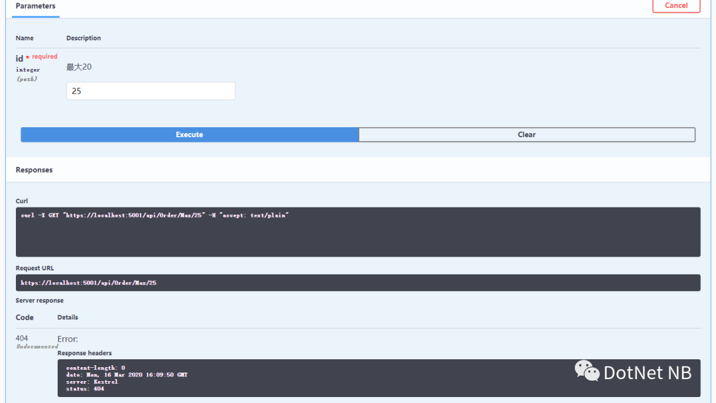Click the 404 response code
The width and height of the screenshot is (716, 403).
click(x=22, y=338)
